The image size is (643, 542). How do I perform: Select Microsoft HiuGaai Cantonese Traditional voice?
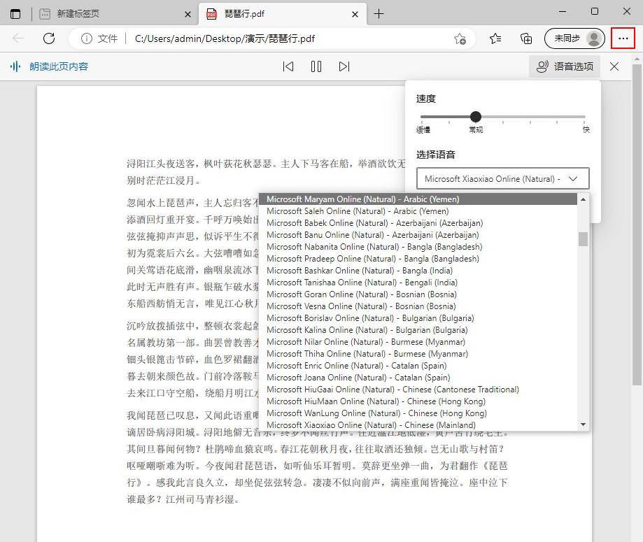coord(418,390)
